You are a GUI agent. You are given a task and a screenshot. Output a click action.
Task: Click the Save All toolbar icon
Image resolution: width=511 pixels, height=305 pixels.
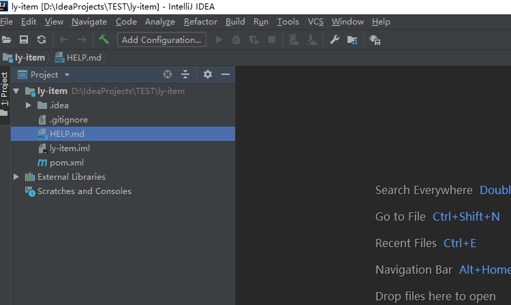(24, 39)
